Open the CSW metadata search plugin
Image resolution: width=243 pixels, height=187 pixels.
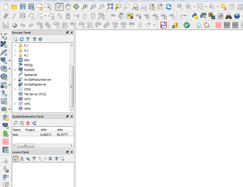pyautogui.click(x=183, y=16)
